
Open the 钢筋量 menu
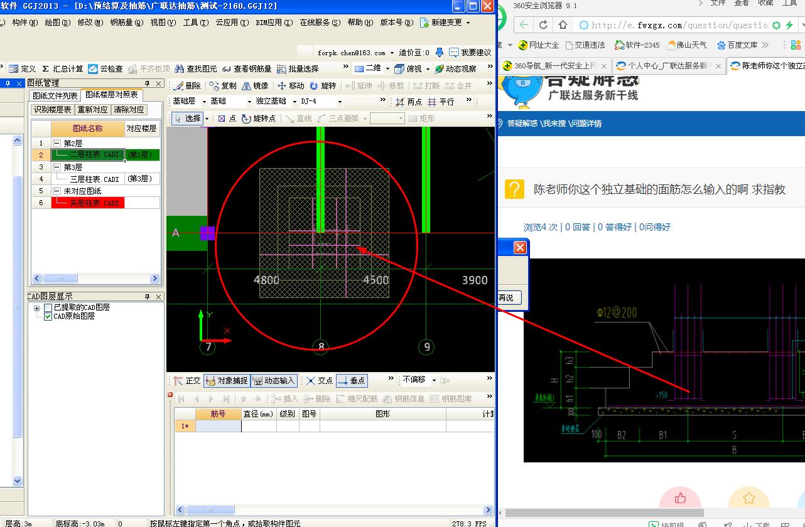(126, 23)
